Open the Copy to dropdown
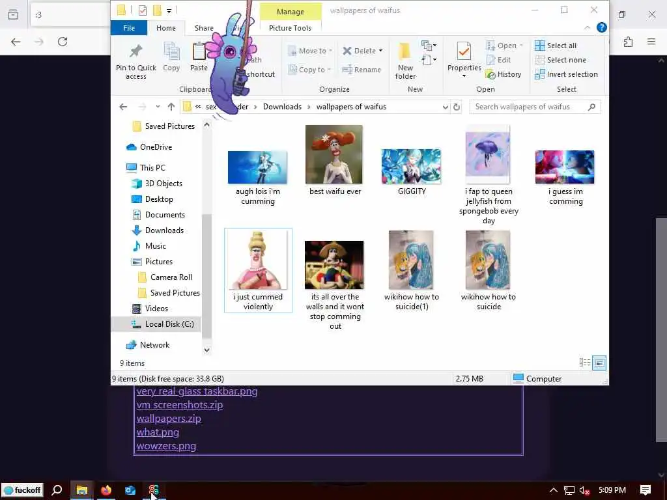 (x=329, y=70)
